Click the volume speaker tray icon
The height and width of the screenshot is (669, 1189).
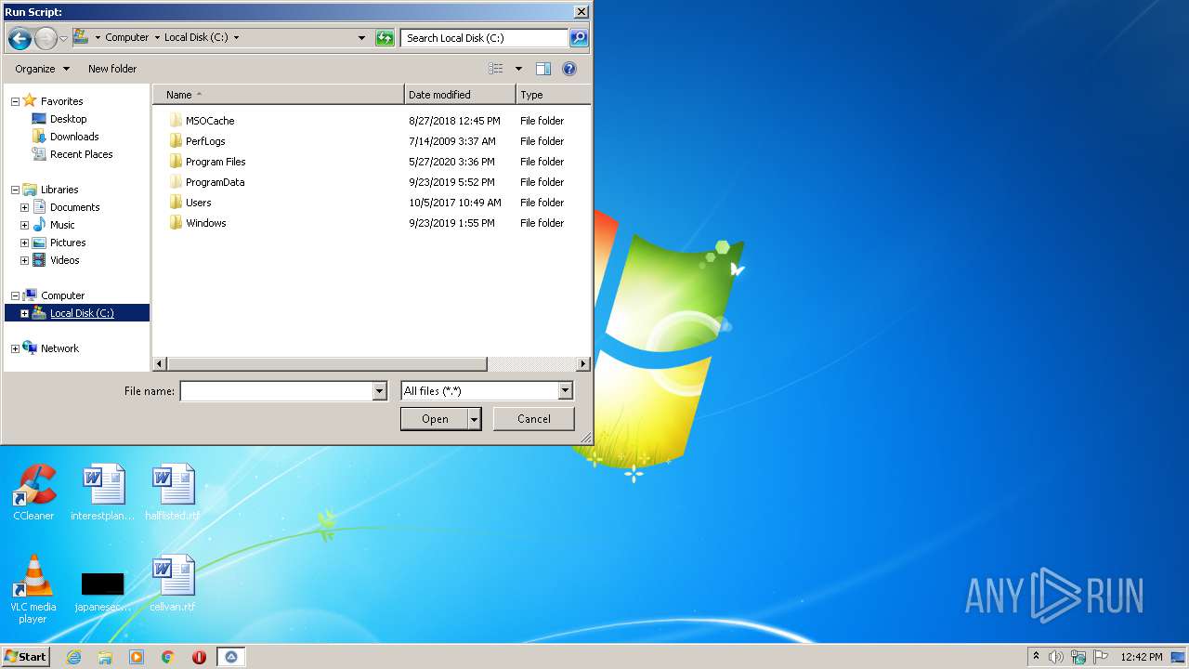click(1056, 657)
